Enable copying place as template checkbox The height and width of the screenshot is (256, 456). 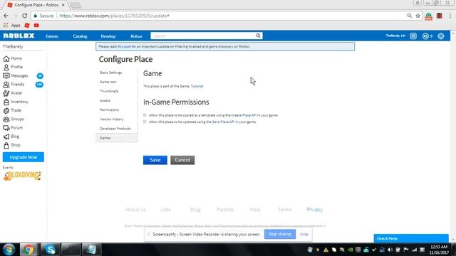[145, 115]
